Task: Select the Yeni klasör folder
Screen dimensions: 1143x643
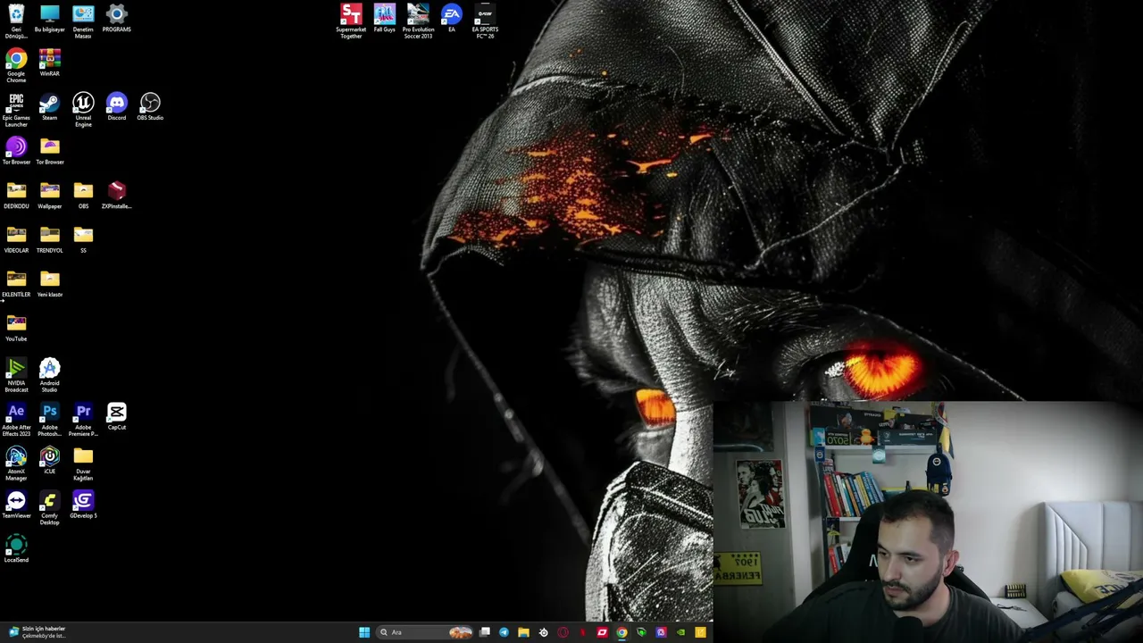Action: point(50,284)
